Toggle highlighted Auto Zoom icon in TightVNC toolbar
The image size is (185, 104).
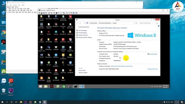point(74,13)
